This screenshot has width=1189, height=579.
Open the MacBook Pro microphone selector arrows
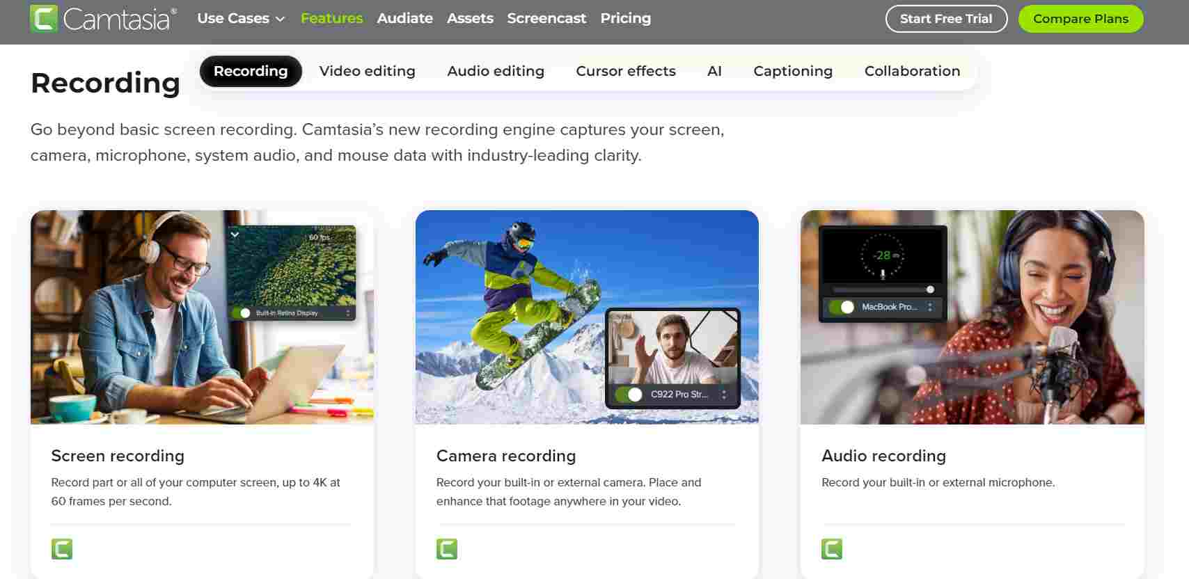click(930, 307)
